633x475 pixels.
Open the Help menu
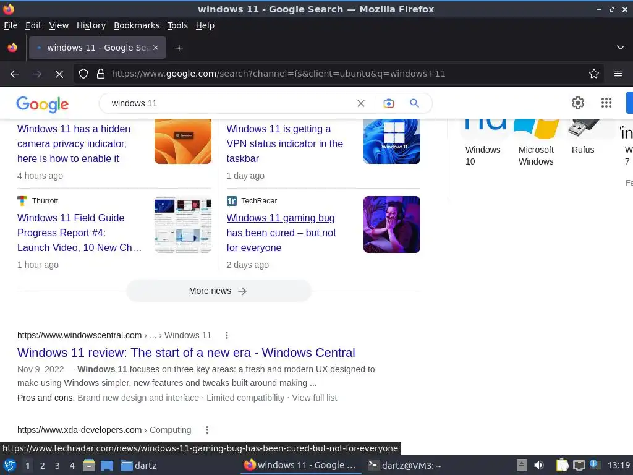(205, 25)
